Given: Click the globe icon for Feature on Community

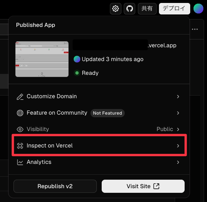Looking at the screenshot, I should (20, 113).
